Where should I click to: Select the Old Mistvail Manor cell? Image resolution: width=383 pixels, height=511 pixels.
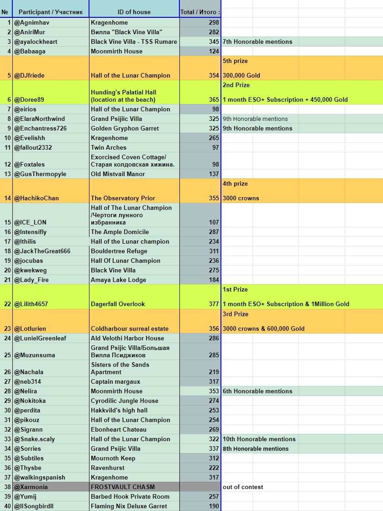[134, 174]
